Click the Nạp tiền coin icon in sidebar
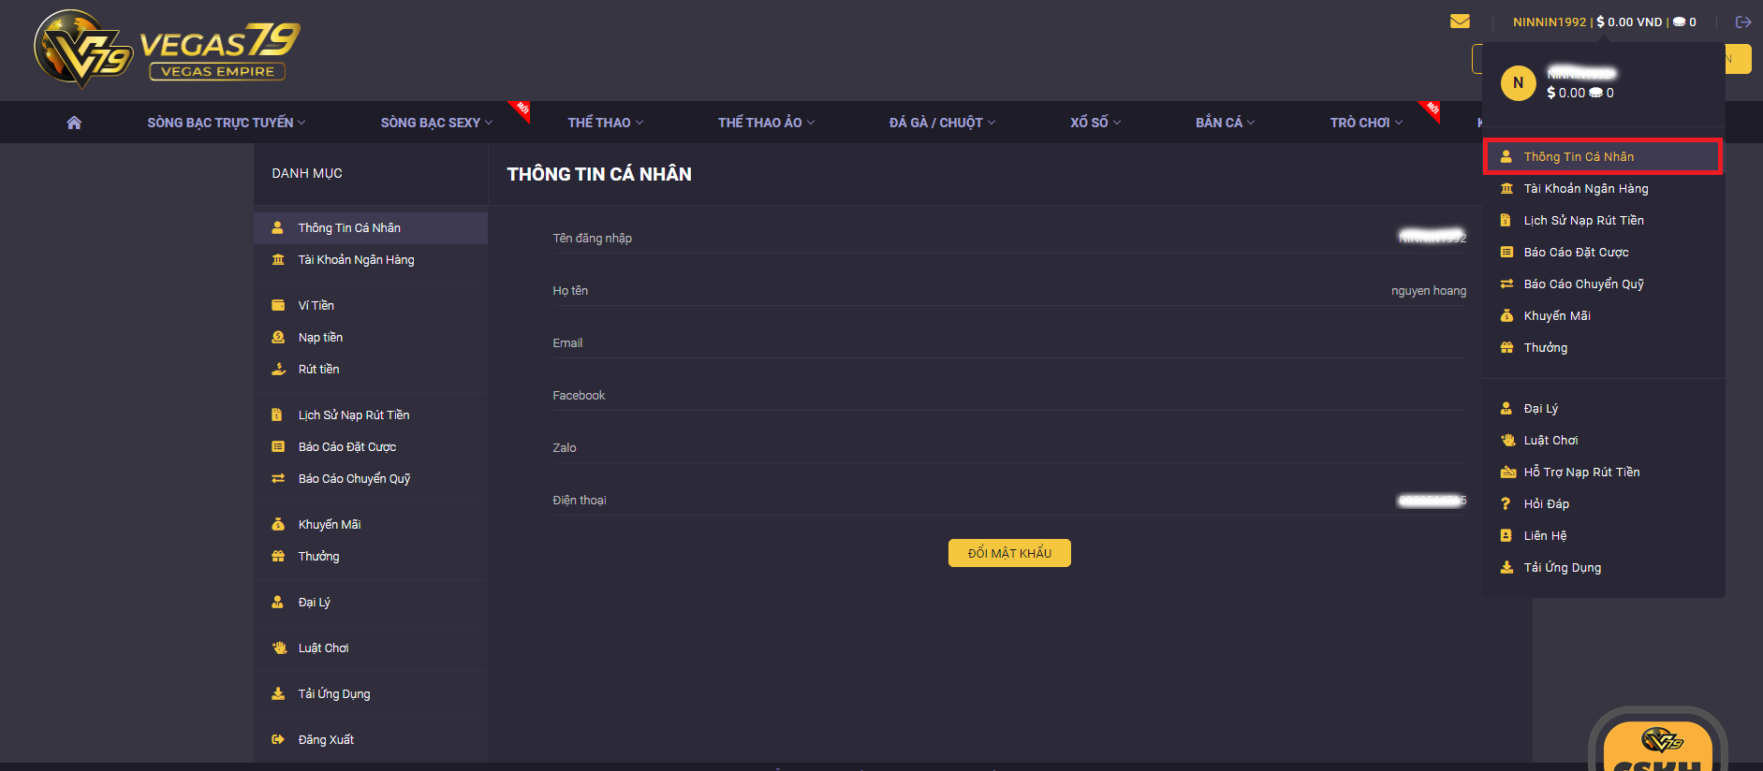1763x771 pixels. point(278,337)
